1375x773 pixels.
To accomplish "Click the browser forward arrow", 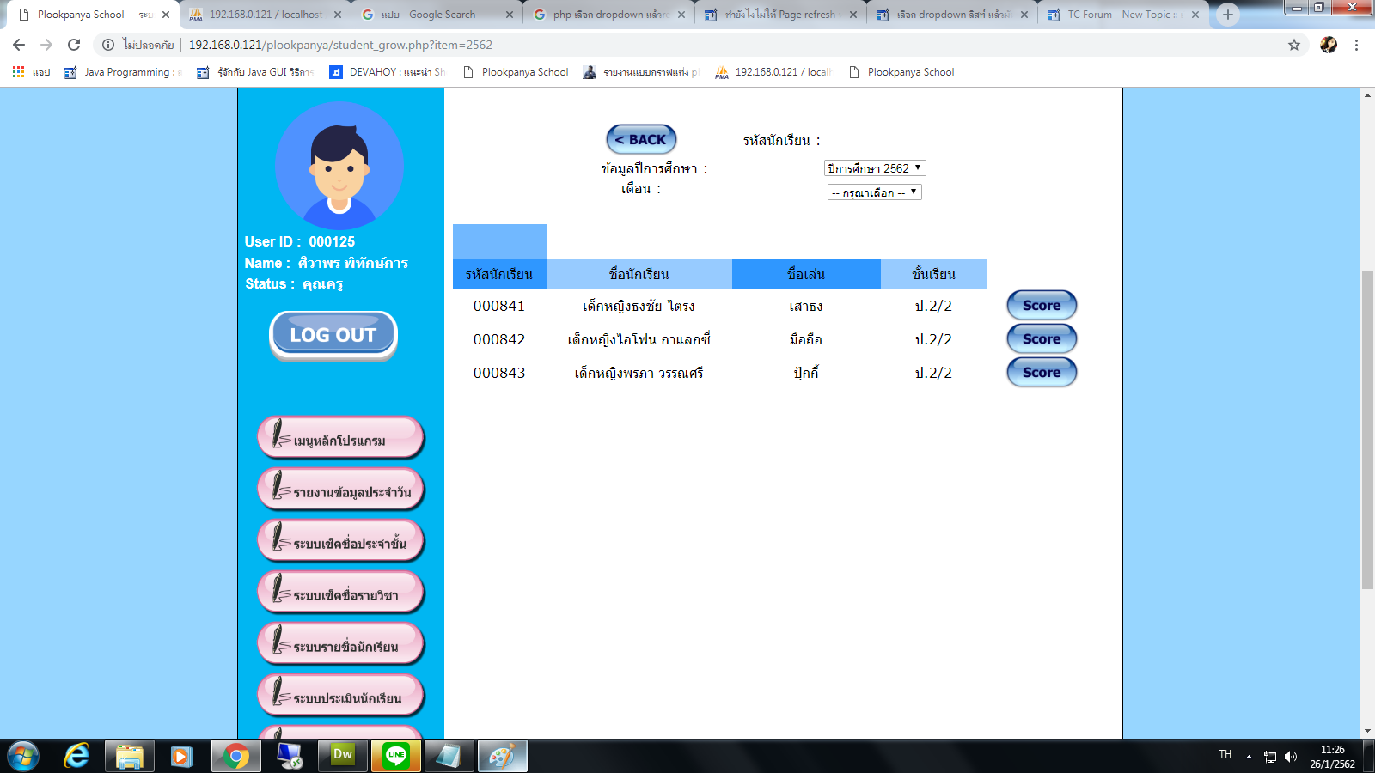I will (46, 45).
